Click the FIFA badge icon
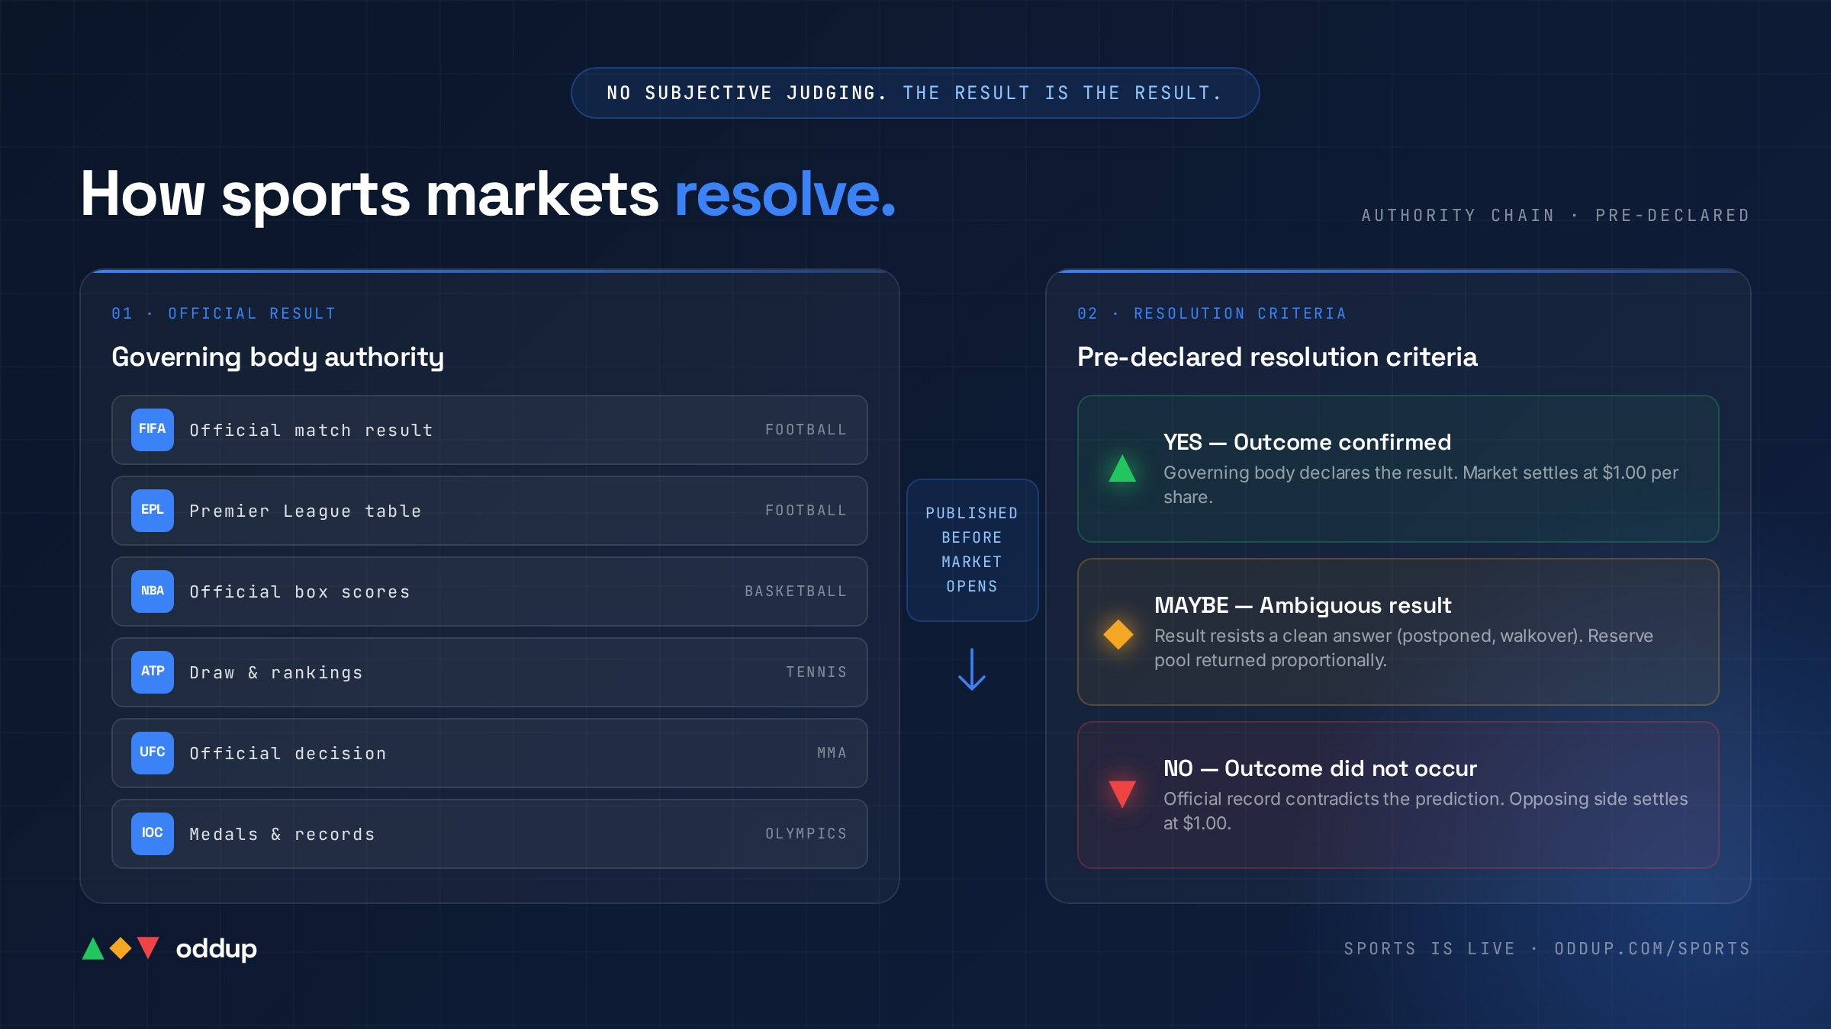This screenshot has height=1029, width=1831. click(153, 430)
